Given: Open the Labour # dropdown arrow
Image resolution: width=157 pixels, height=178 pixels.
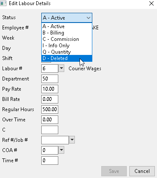Looking at the screenshot, I should [x=61, y=68].
